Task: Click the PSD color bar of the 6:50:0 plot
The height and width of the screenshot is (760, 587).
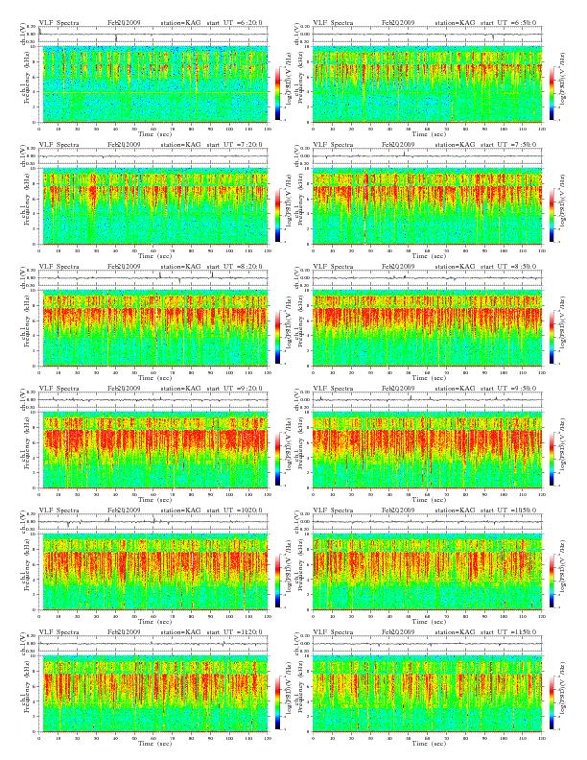Action: click(552, 93)
